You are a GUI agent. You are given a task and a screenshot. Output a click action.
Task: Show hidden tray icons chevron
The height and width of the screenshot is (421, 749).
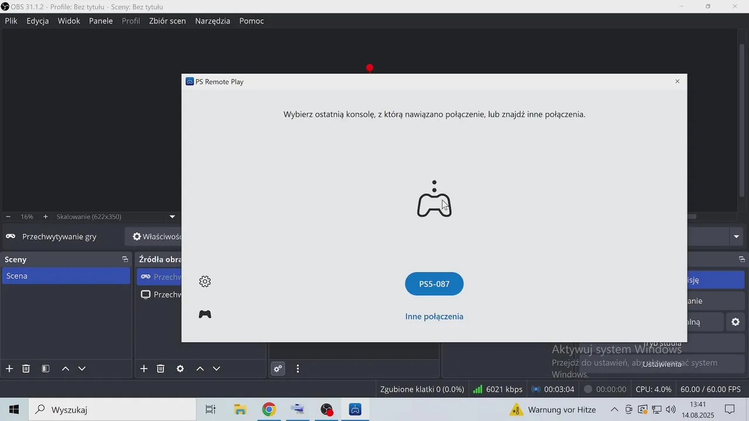pos(614,409)
